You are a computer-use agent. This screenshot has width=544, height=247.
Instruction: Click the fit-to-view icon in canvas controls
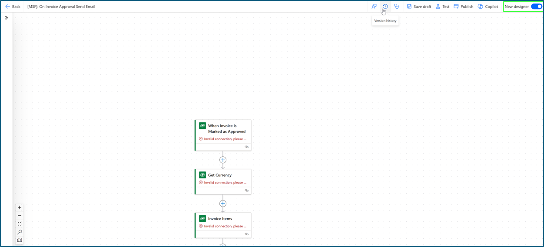[x=20, y=224]
